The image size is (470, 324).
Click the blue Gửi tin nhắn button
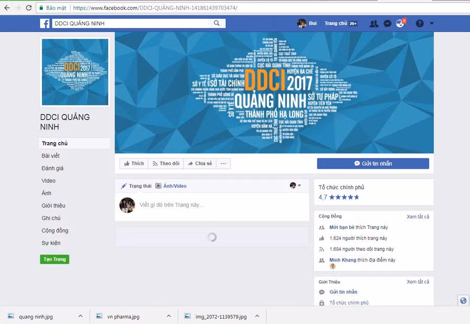[x=372, y=163]
